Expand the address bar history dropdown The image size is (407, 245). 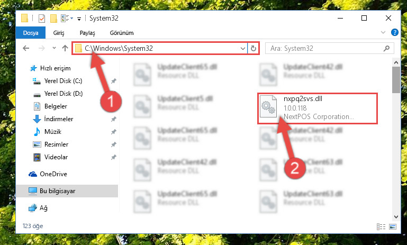(x=243, y=49)
